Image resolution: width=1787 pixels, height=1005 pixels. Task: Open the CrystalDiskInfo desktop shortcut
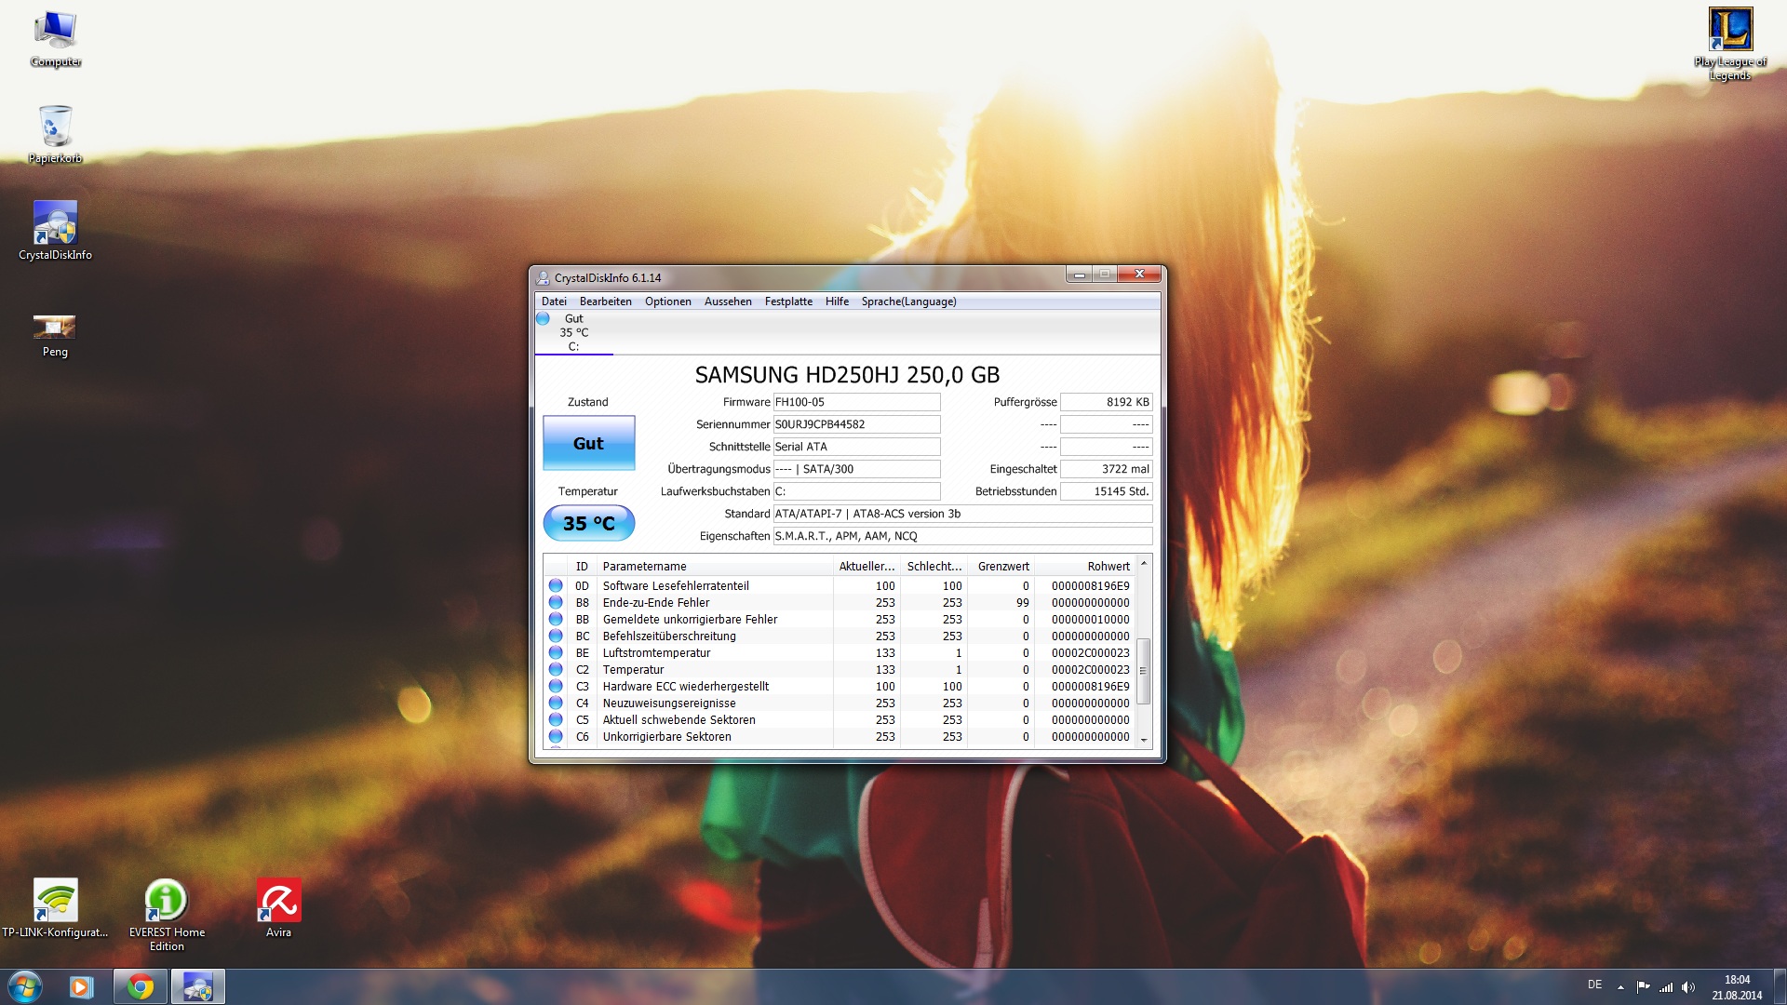click(x=55, y=223)
